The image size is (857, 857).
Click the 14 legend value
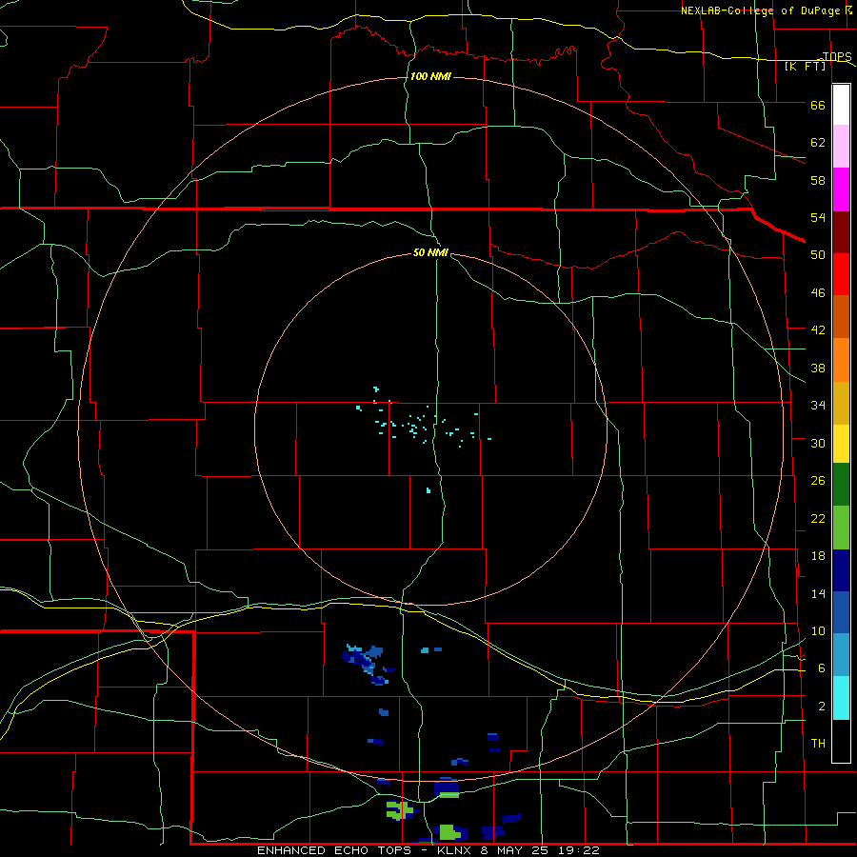click(818, 593)
